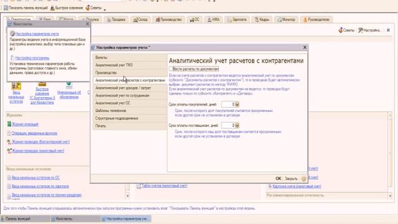This screenshot has width=398, height=224.
Task: Open Ввод начальных остатков по зарплате link
Action: point(40,186)
